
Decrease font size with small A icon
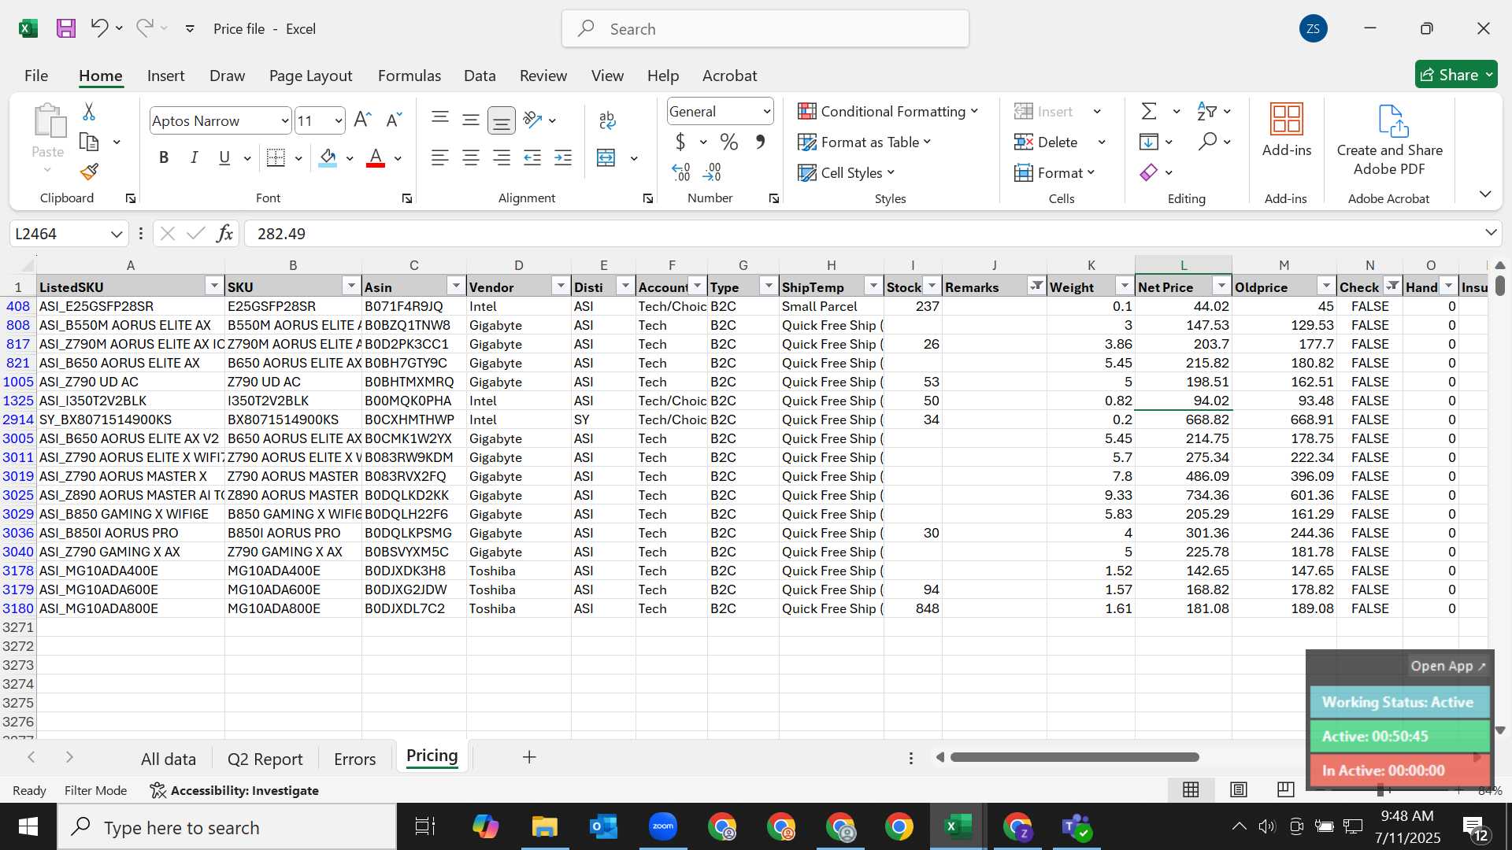[393, 120]
